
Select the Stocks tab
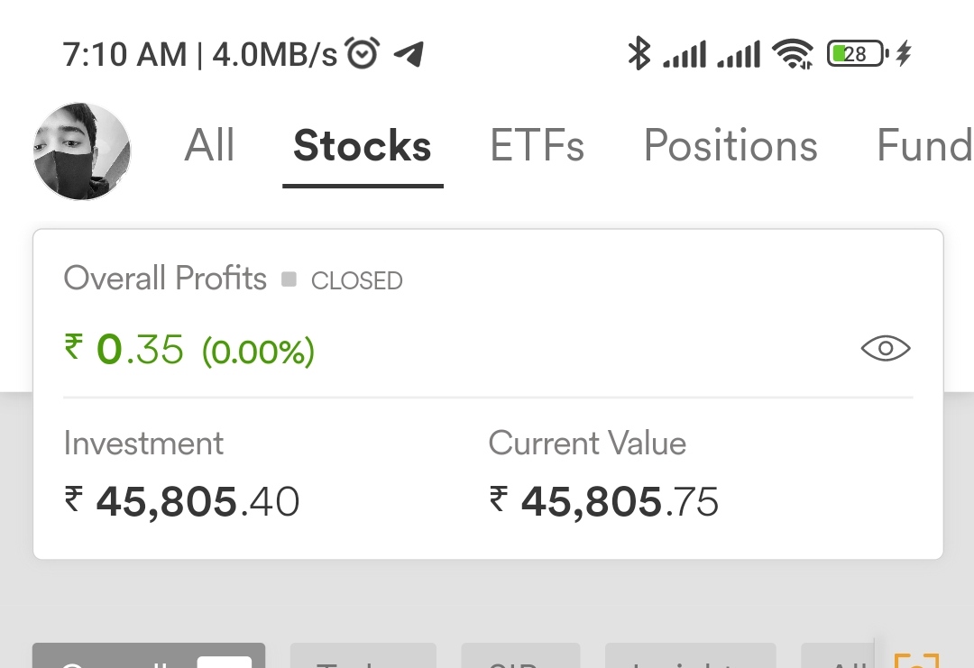point(363,146)
